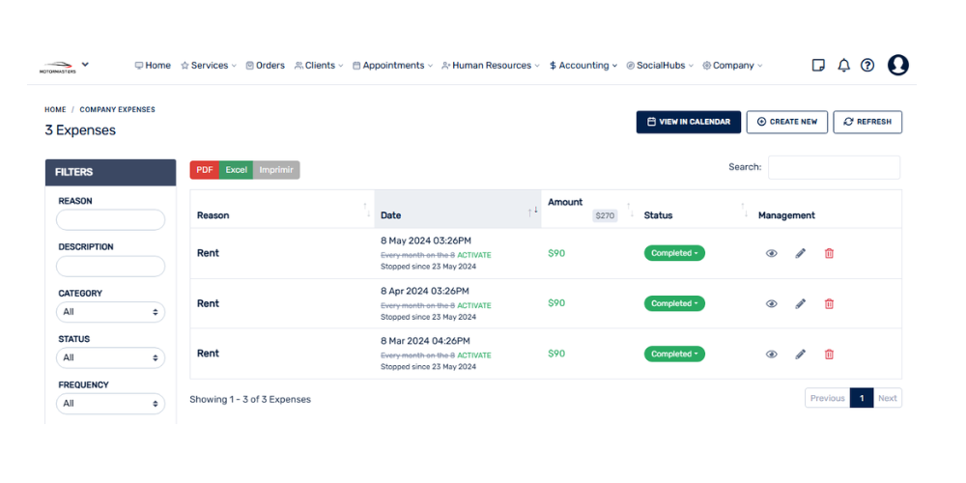Click the View in Calendar button
Viewport: 966px width, 483px height.
(x=689, y=122)
